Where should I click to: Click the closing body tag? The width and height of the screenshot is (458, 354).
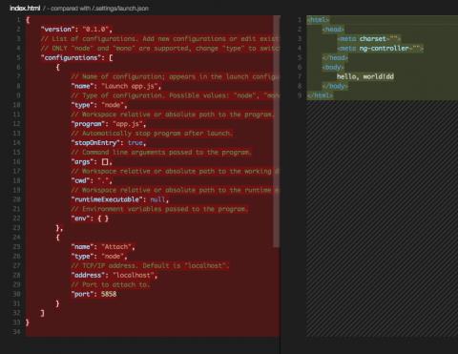(335, 86)
